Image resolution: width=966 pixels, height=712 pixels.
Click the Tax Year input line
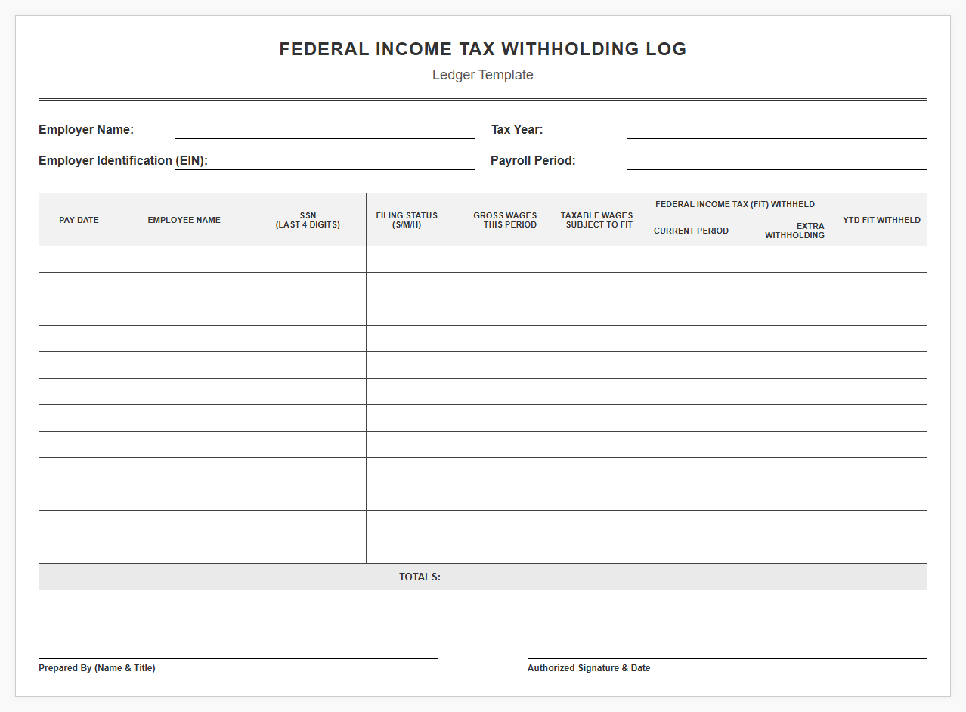(x=777, y=131)
